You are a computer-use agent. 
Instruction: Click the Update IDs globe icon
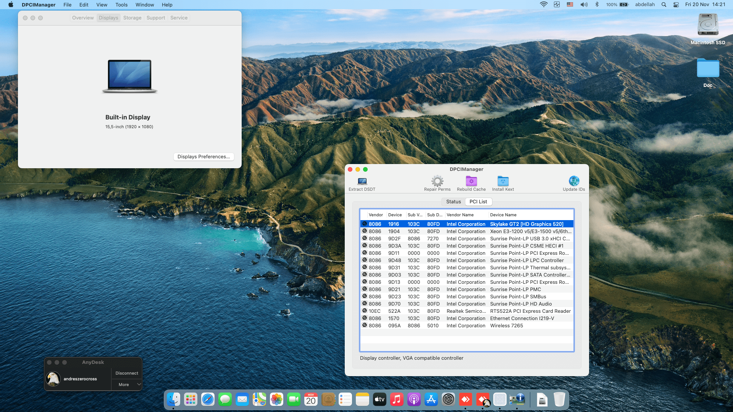click(573, 181)
